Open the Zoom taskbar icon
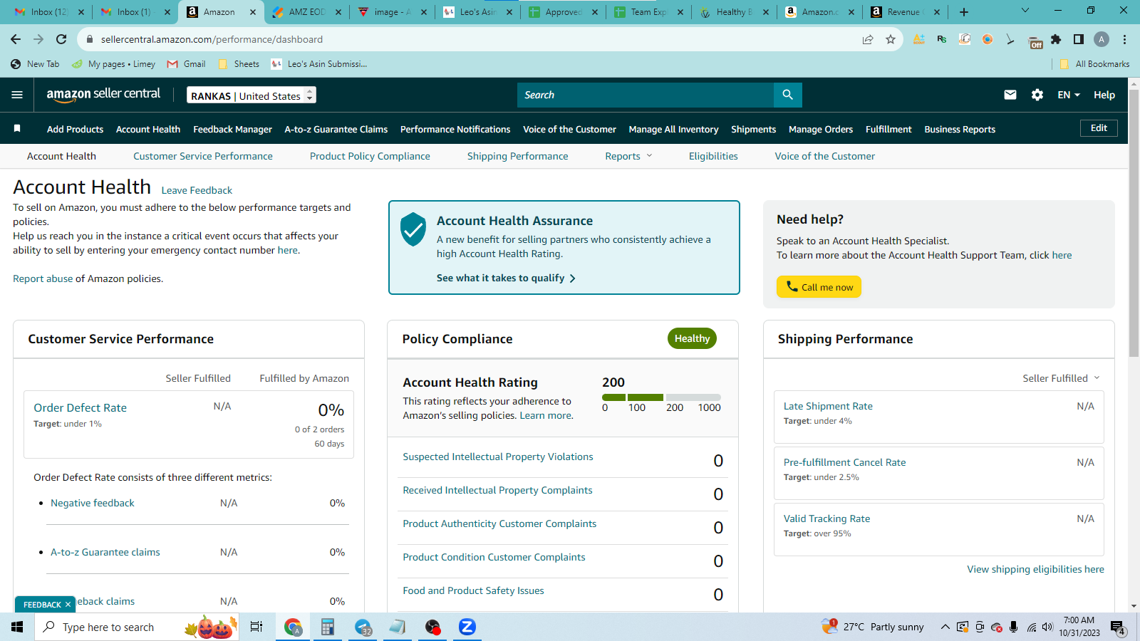This screenshot has width=1140, height=641. (x=467, y=627)
